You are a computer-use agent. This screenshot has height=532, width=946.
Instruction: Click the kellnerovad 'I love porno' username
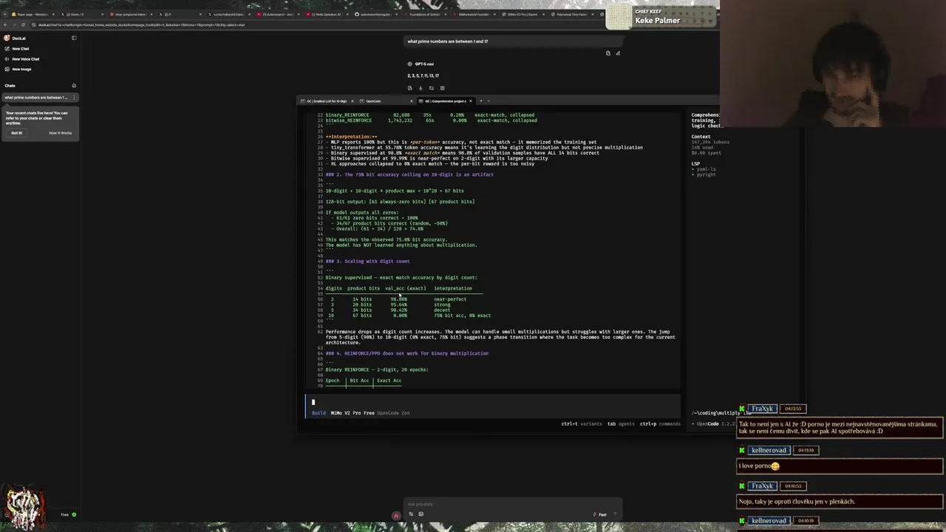[x=769, y=450]
